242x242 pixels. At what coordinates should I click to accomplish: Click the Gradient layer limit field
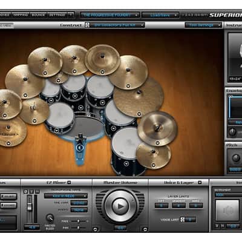pyautogui.click(x=178, y=206)
